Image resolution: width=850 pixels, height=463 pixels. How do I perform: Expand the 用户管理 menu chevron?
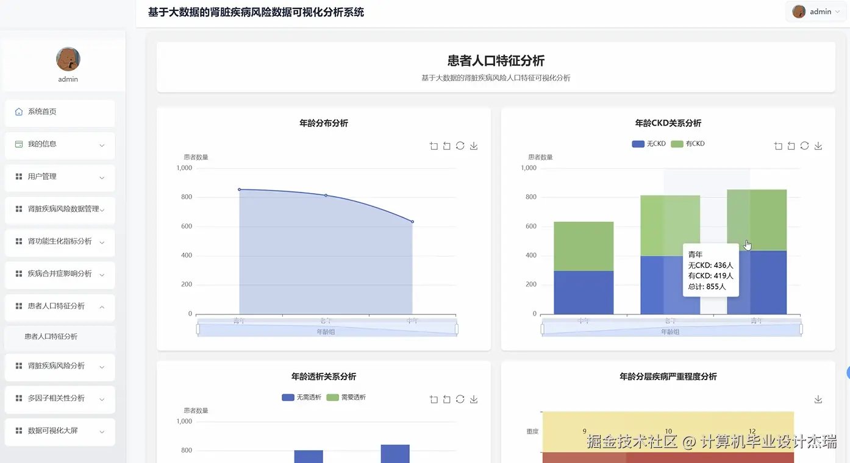tap(102, 178)
